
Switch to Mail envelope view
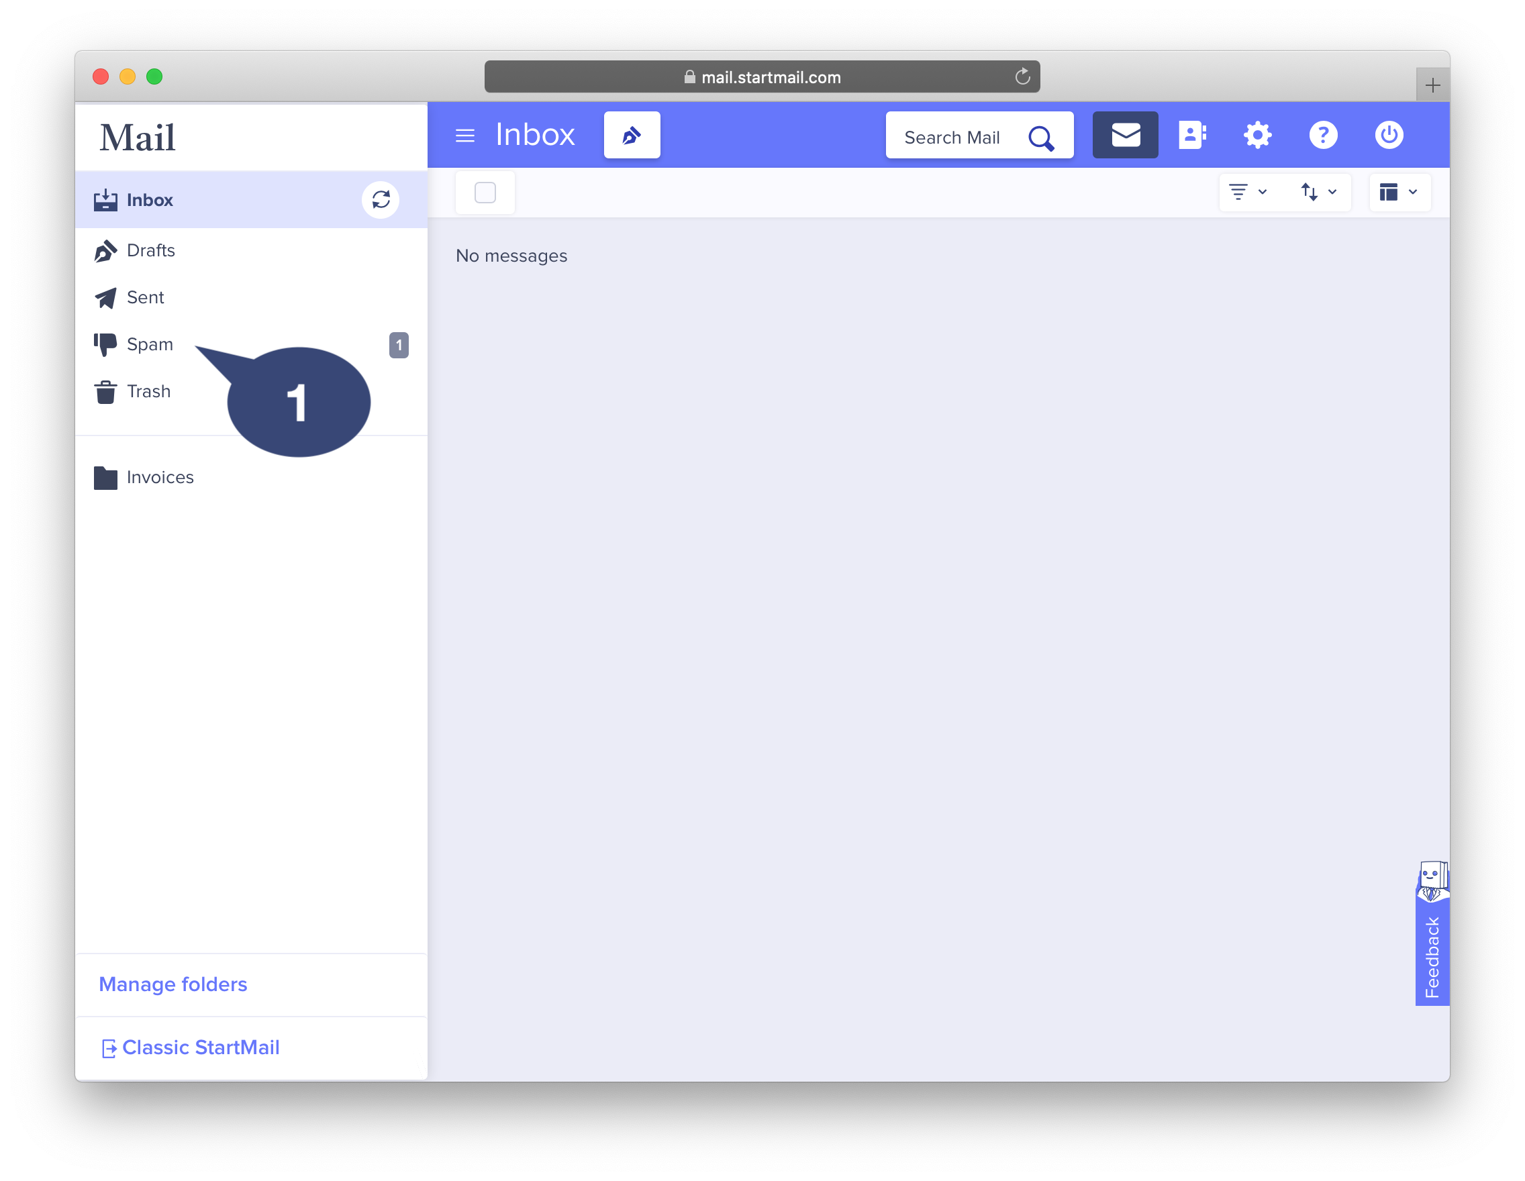pos(1125,135)
